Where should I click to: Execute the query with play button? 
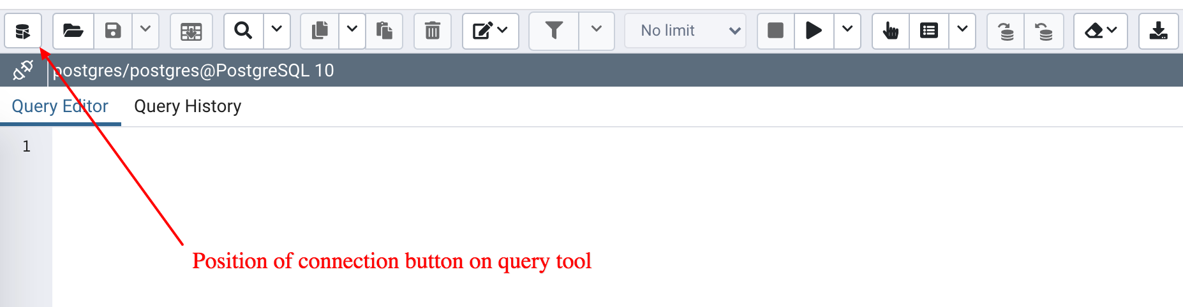[x=814, y=31]
